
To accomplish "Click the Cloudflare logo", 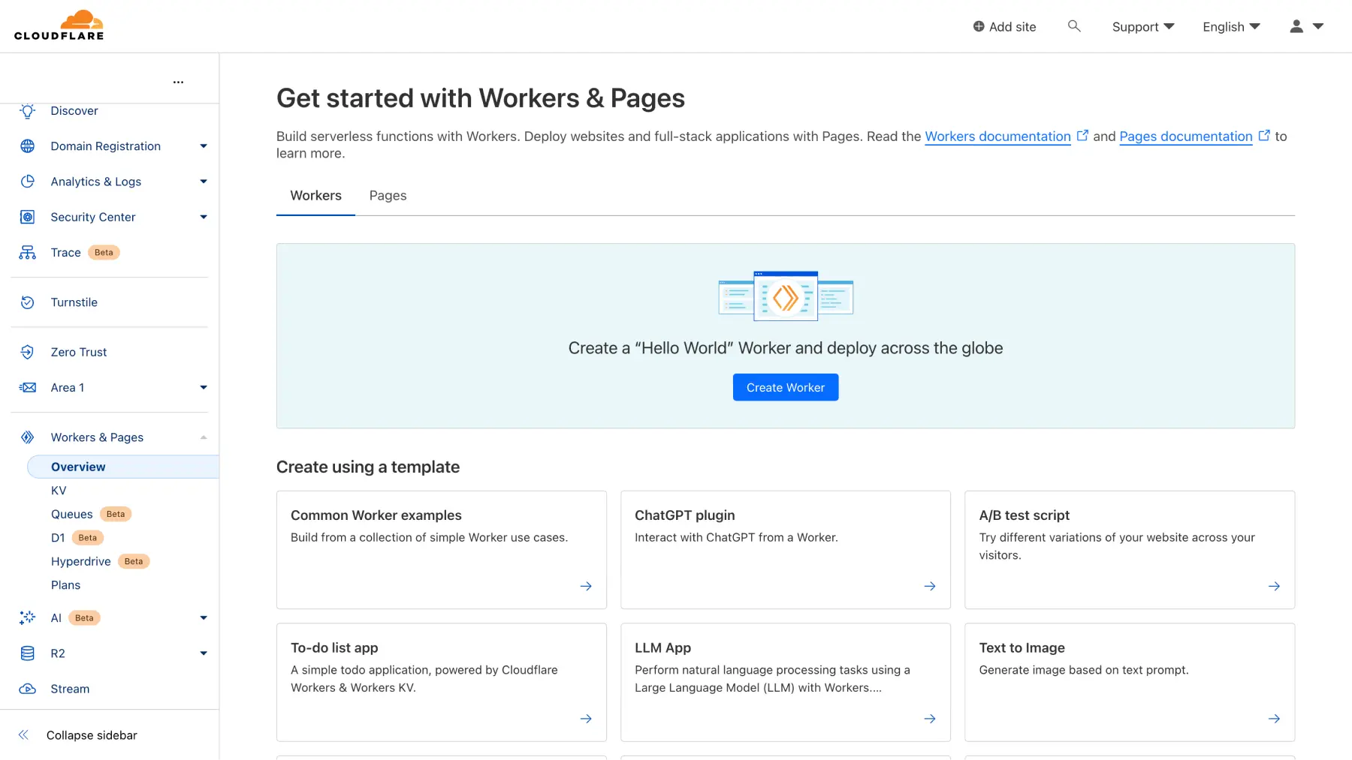I will click(x=59, y=26).
